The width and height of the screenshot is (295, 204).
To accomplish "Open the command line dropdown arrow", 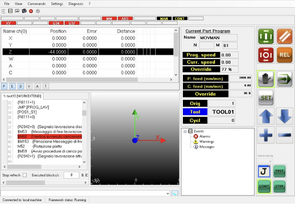I will 168,193.
